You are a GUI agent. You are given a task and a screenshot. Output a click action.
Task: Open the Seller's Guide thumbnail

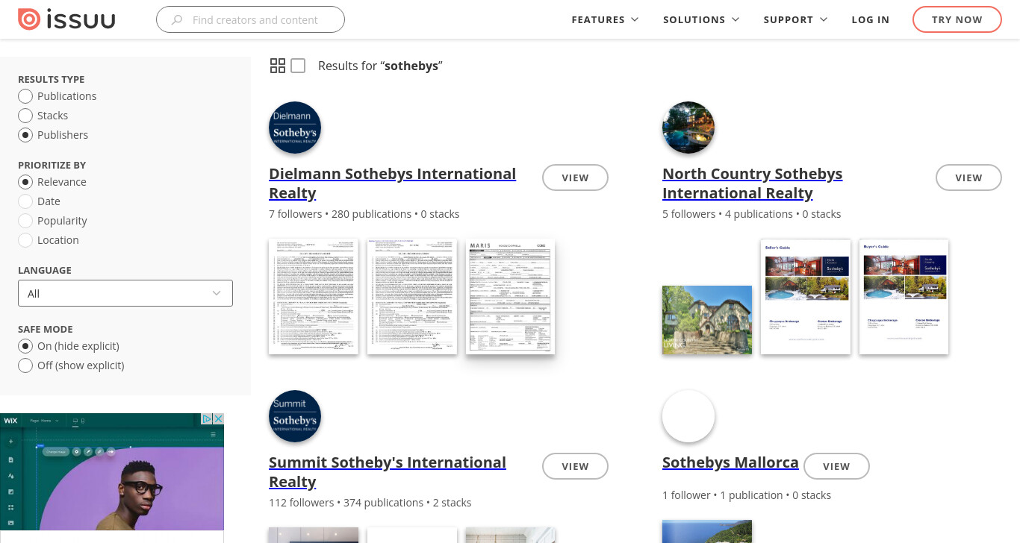806,297
